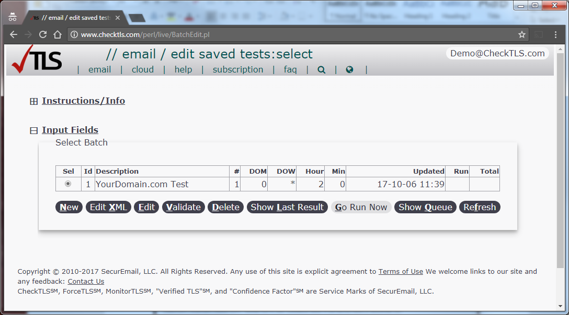Click Go Run Now button

pyautogui.click(x=361, y=207)
